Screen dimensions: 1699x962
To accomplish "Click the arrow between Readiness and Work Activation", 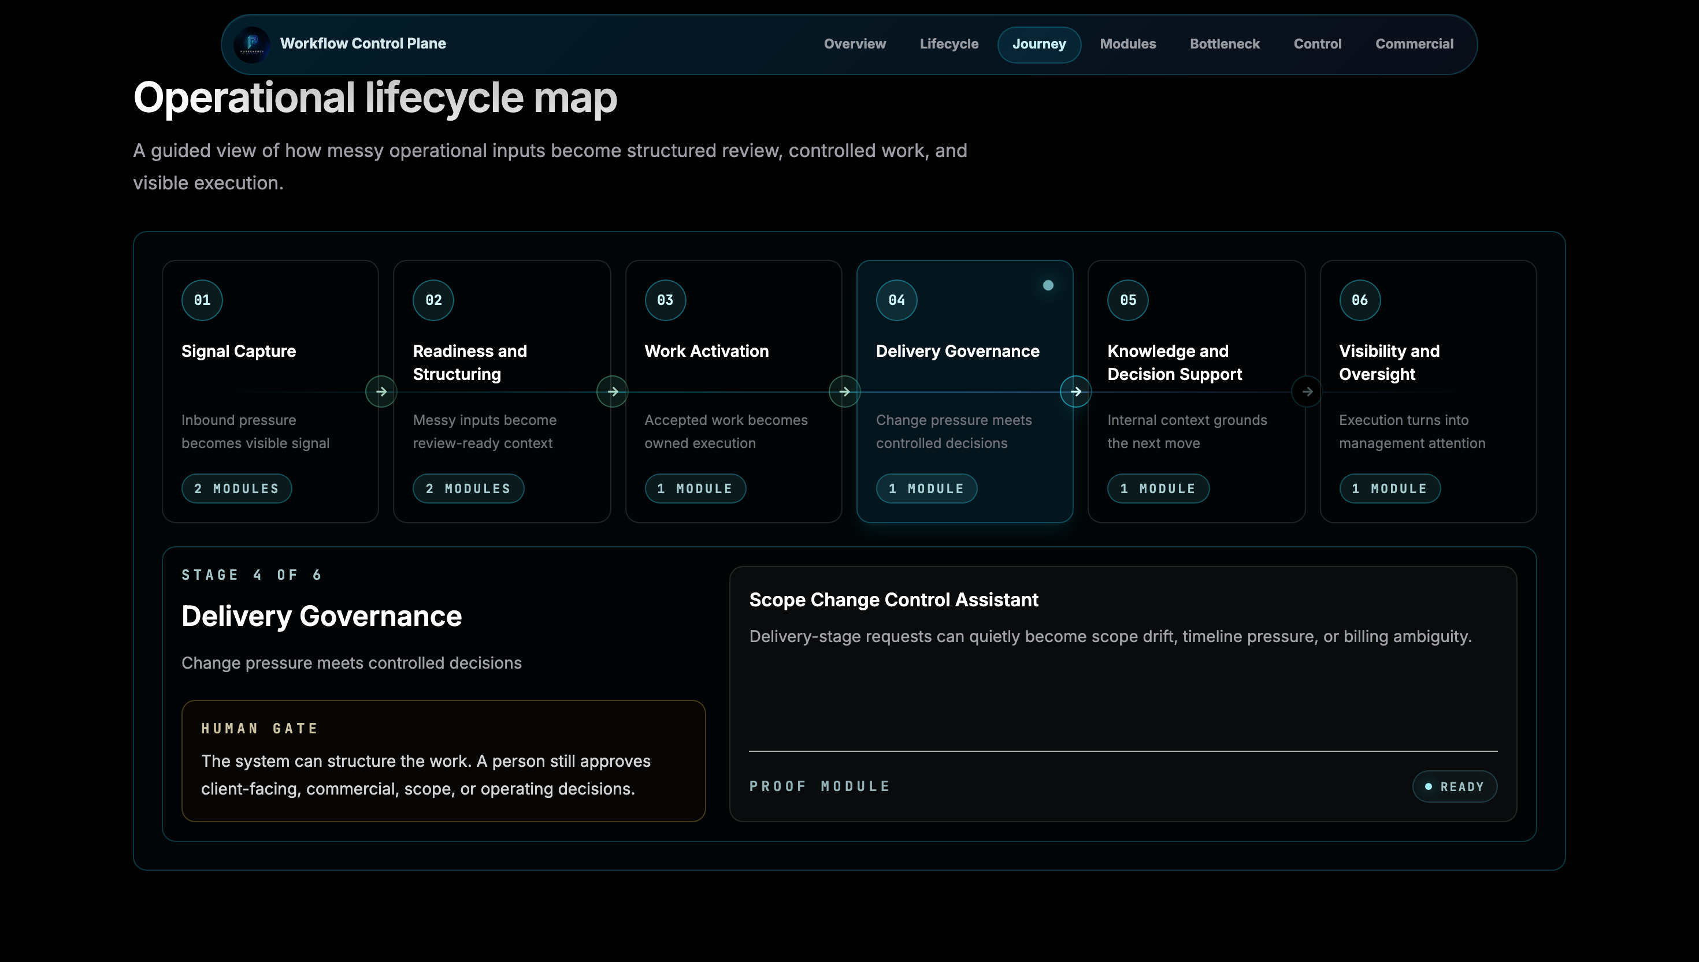I will pos(613,392).
